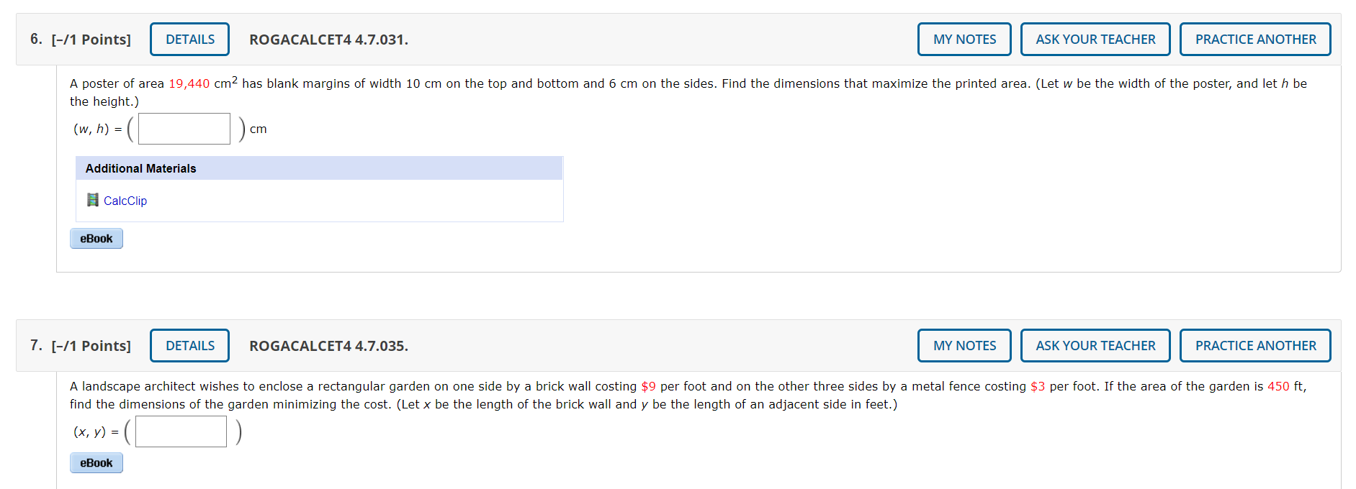The width and height of the screenshot is (1356, 489).
Task: Click ASK YOUR TEACHER on question 6
Action: pyautogui.click(x=1095, y=39)
